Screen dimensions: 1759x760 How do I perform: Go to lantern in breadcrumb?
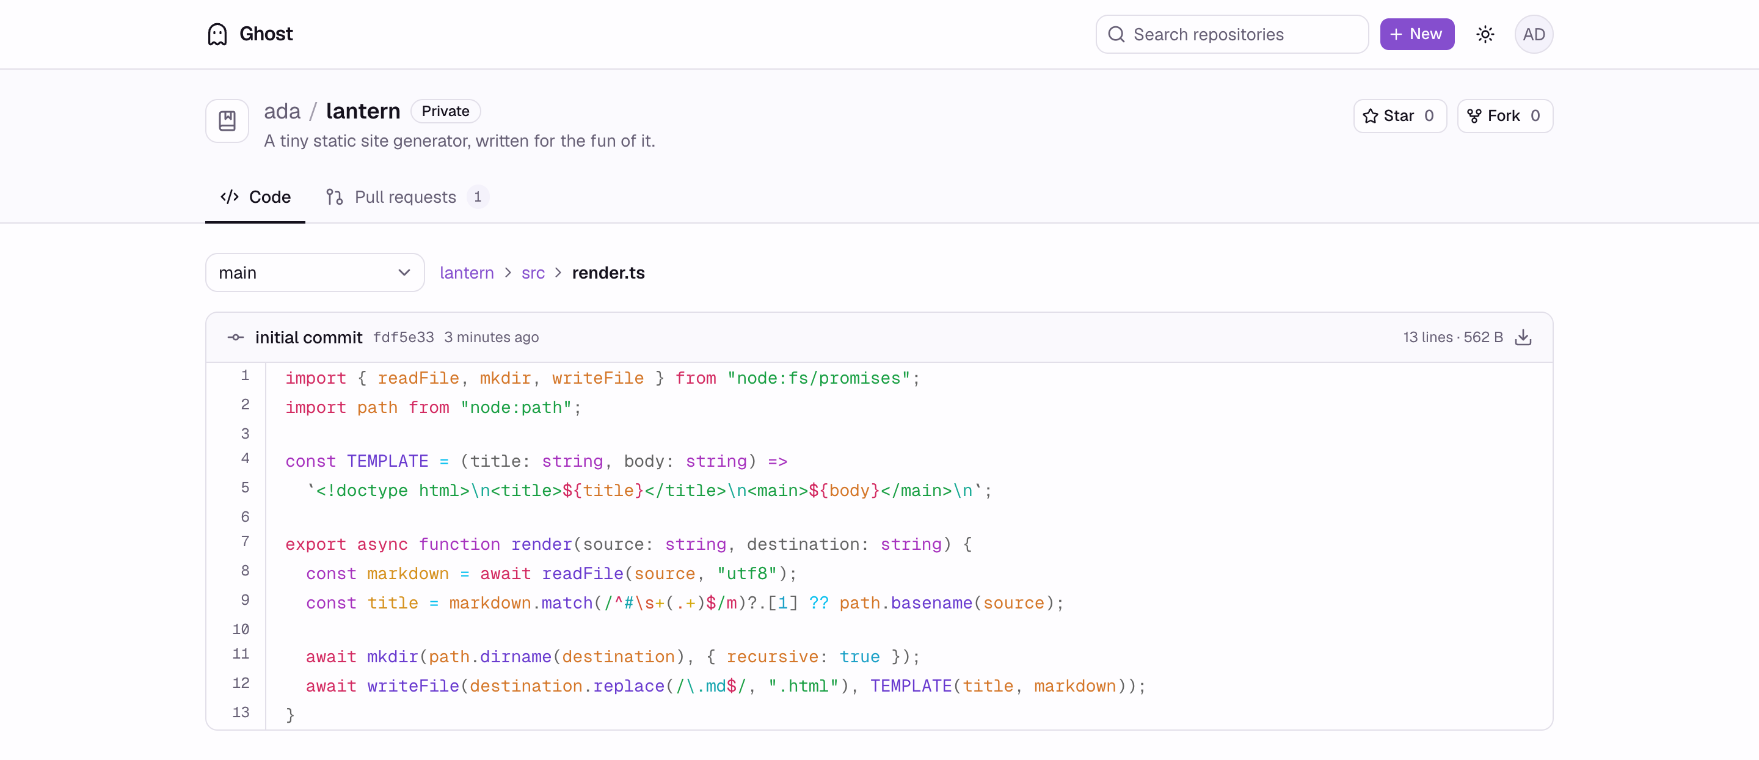(x=467, y=272)
